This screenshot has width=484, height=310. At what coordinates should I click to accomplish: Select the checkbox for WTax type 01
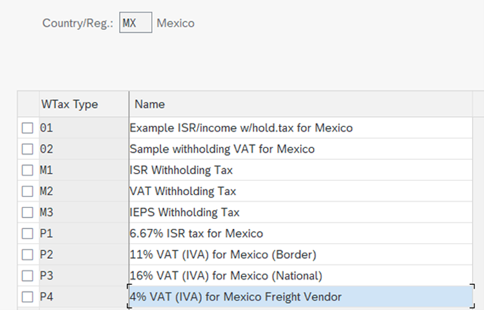pos(27,128)
